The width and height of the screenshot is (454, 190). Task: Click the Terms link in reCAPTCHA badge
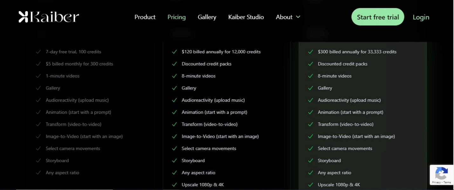[447, 182]
